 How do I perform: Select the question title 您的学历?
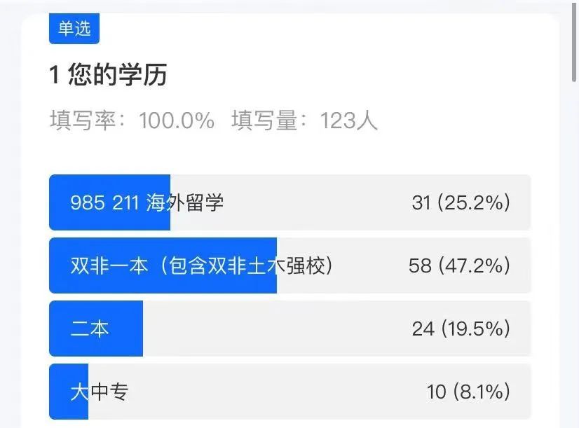(x=108, y=75)
